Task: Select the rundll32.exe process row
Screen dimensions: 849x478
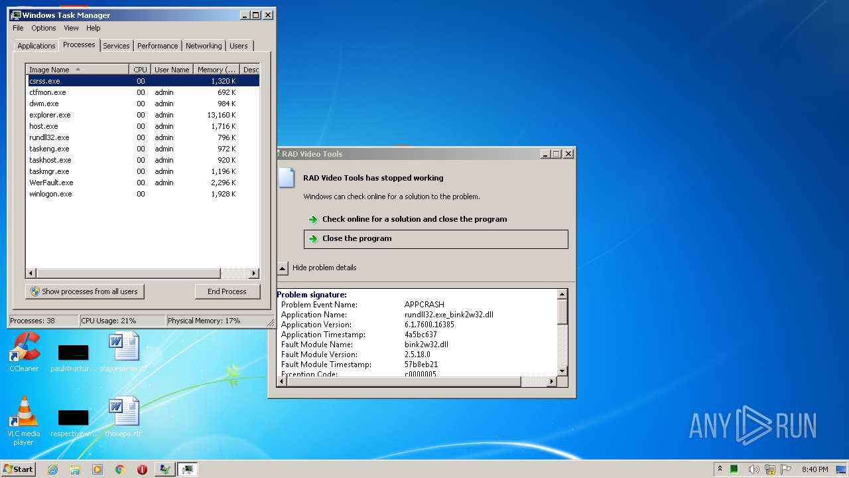Action: tap(143, 137)
